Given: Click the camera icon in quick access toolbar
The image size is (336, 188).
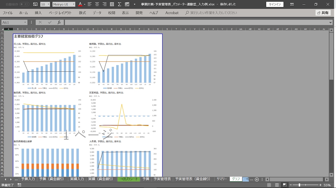Looking at the screenshot, I should [x=35, y=4].
